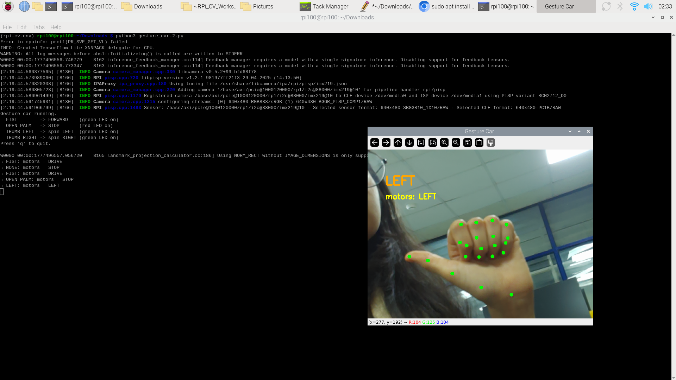
Task: Click the Gesture Car window title bar
Action: coord(479,131)
